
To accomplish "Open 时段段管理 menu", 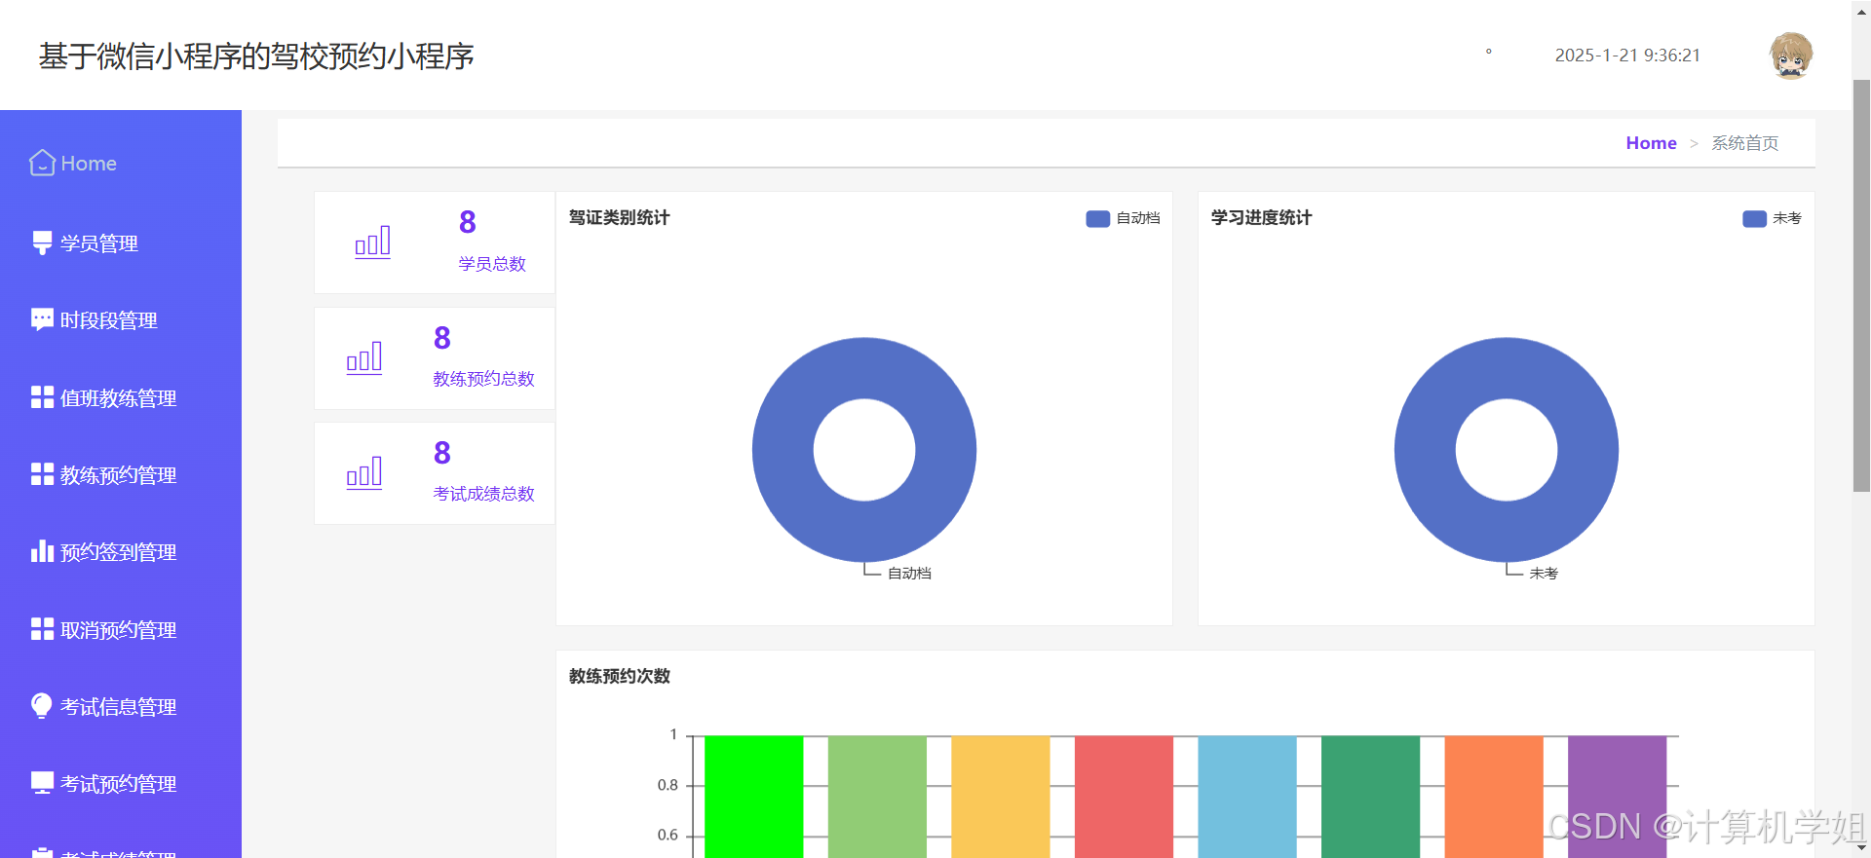I will [x=121, y=319].
